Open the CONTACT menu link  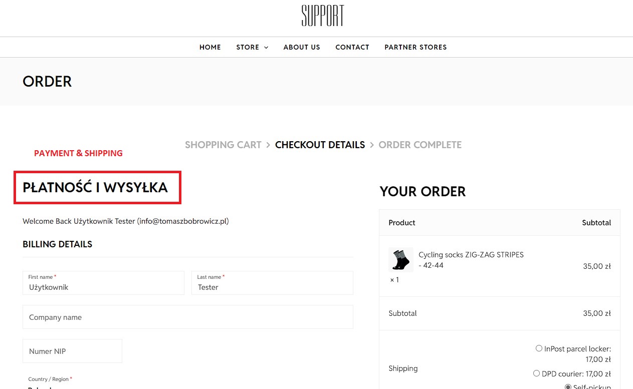pyautogui.click(x=352, y=47)
